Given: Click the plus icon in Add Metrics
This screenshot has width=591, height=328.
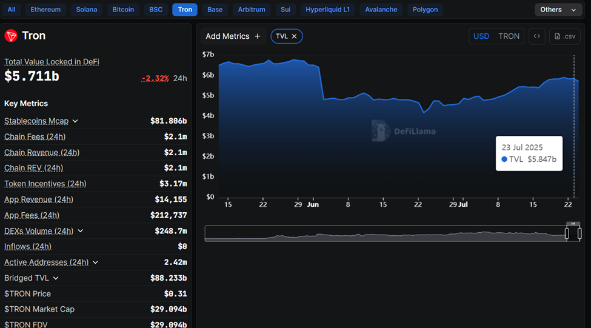Looking at the screenshot, I should tap(257, 36).
